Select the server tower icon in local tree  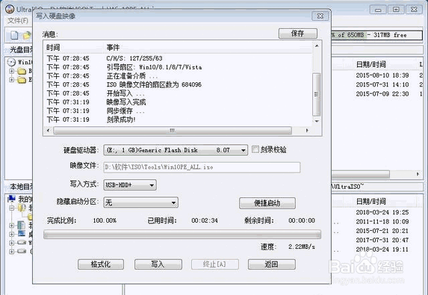tap(21, 225)
